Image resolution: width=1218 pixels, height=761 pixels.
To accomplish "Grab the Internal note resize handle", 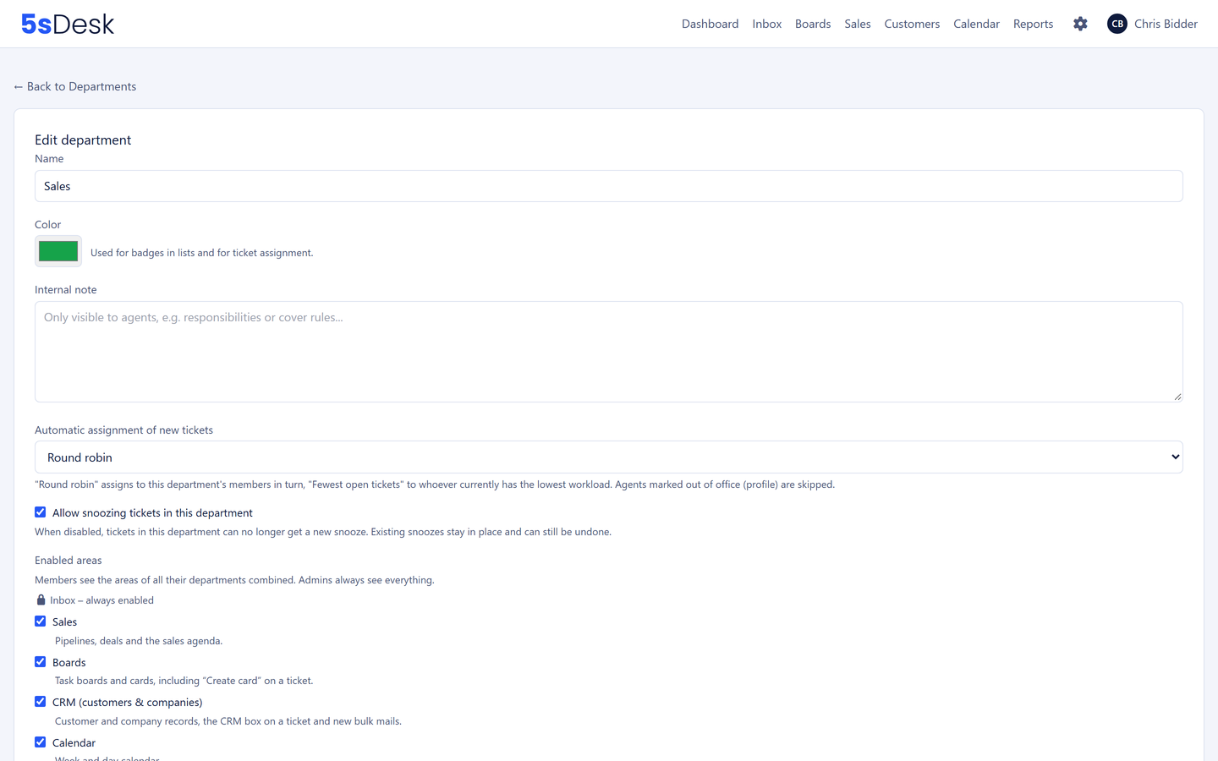I will click(x=1177, y=397).
